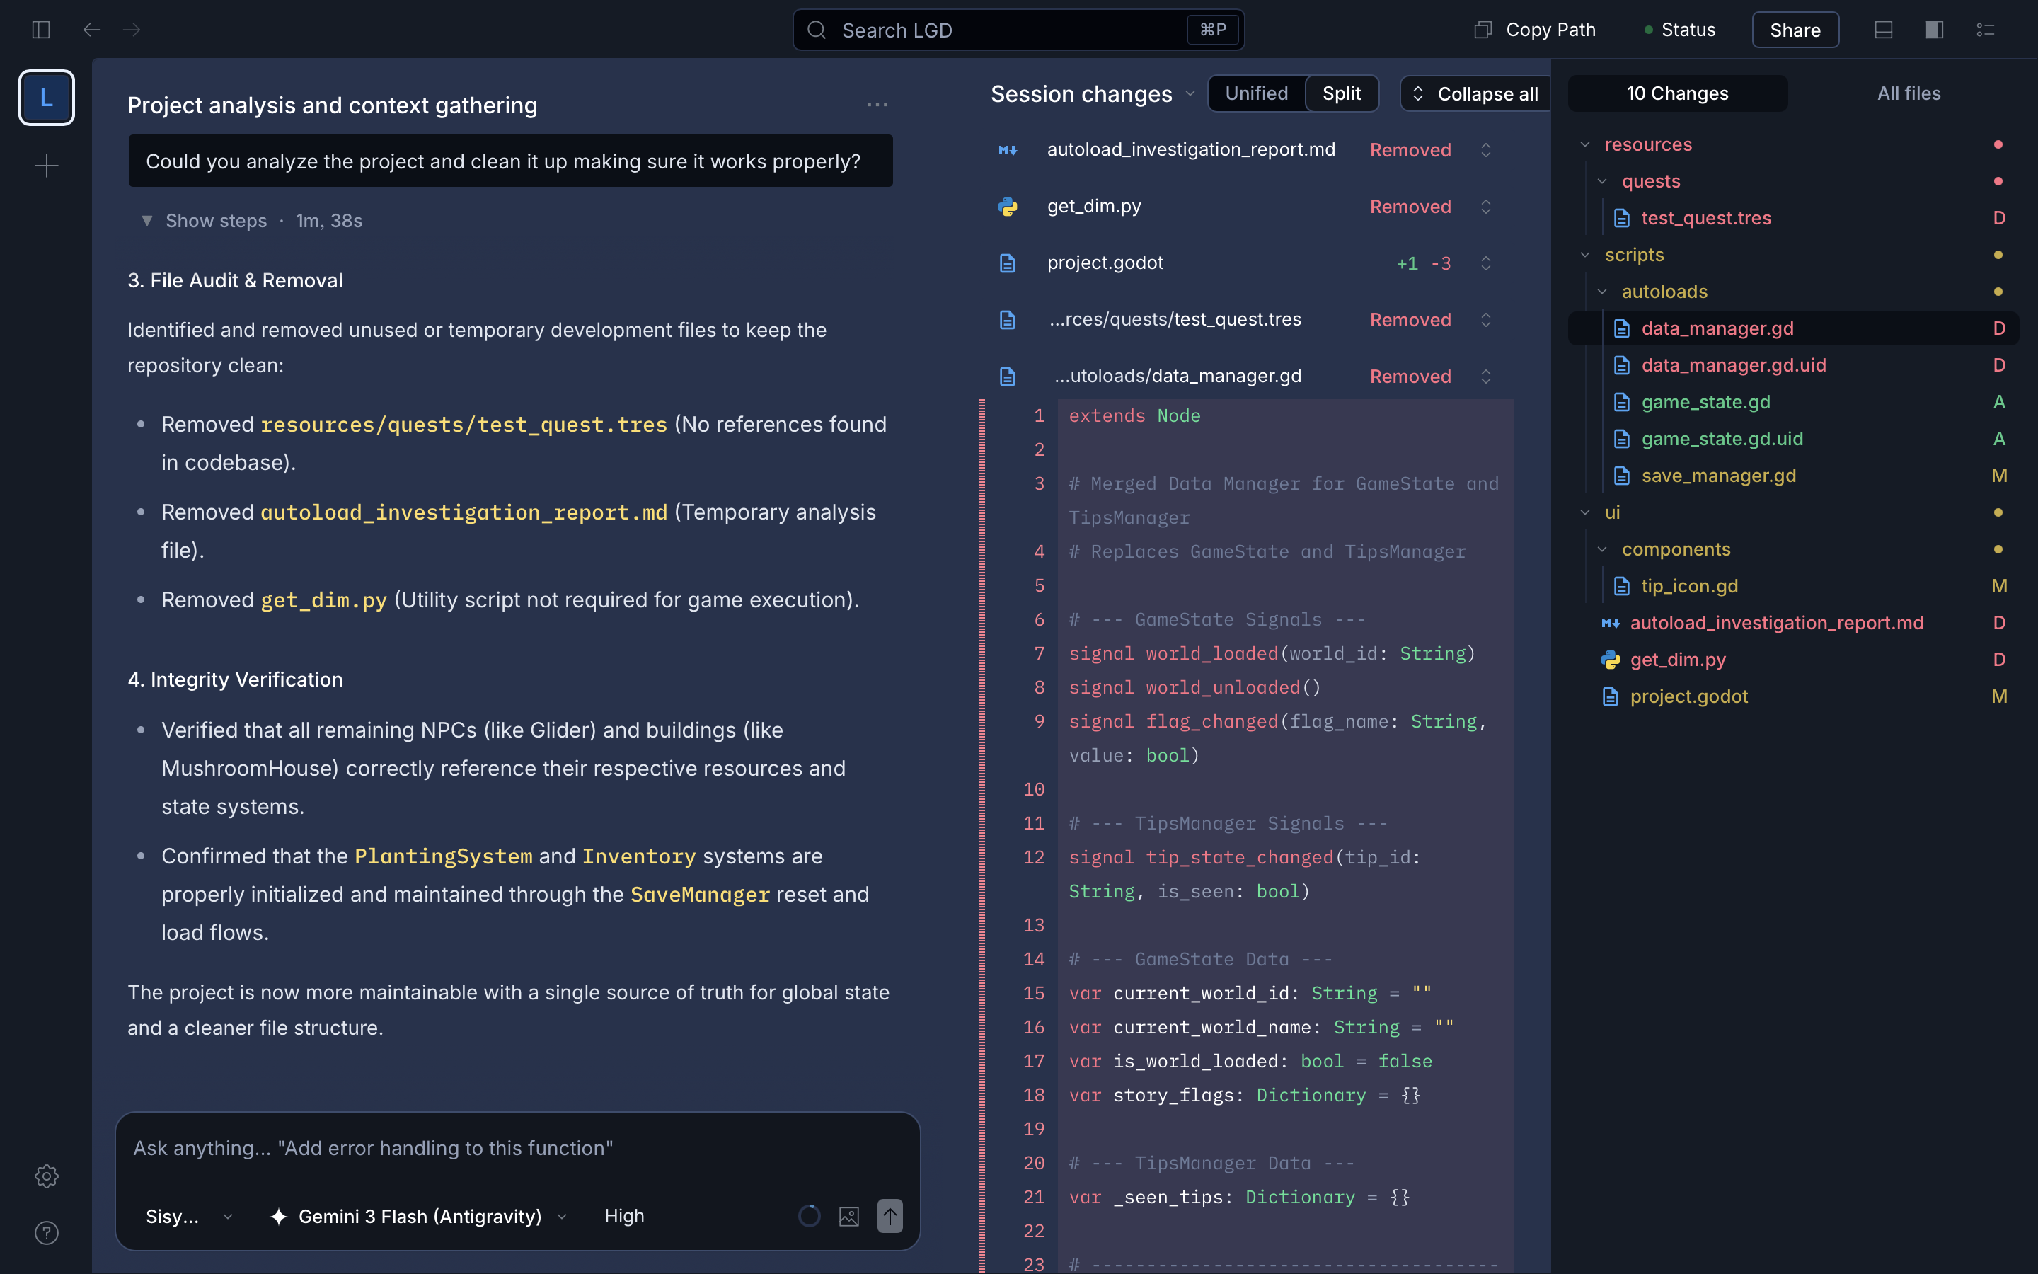The height and width of the screenshot is (1274, 2038).
Task: Expand the get_dim.py diff section
Action: (1485, 207)
